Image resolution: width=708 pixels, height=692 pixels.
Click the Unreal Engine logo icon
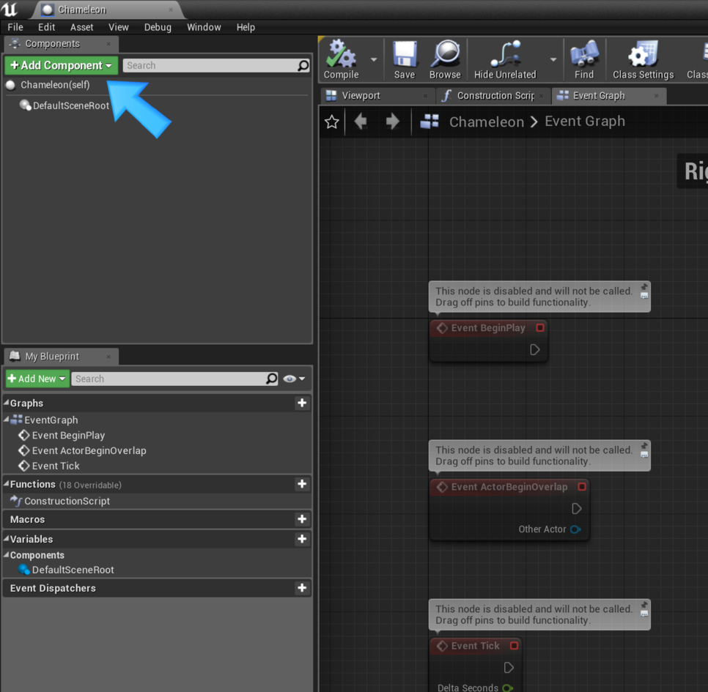click(9, 9)
